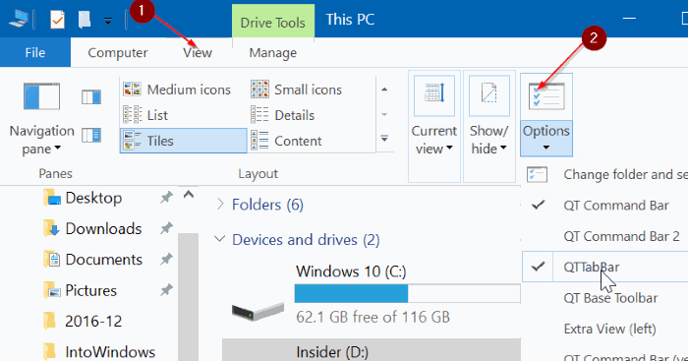
Task: Minimize the This PC window
Action: tap(629, 19)
